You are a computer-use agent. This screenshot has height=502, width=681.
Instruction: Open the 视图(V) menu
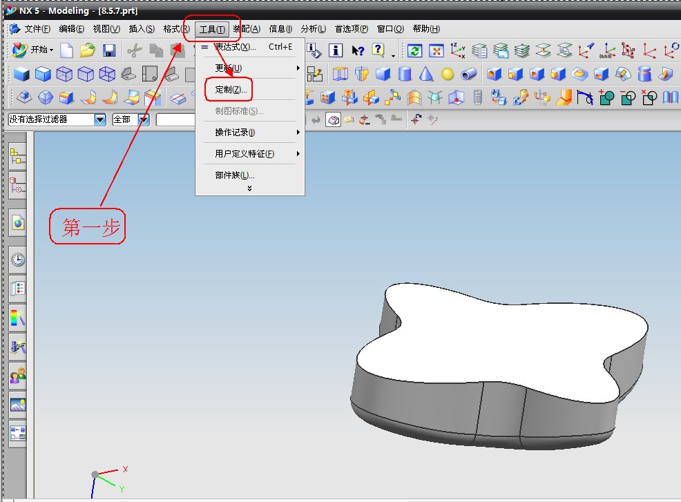(106, 29)
